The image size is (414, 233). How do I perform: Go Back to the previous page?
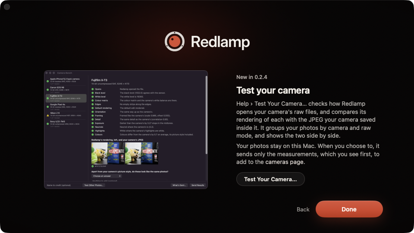(303, 210)
